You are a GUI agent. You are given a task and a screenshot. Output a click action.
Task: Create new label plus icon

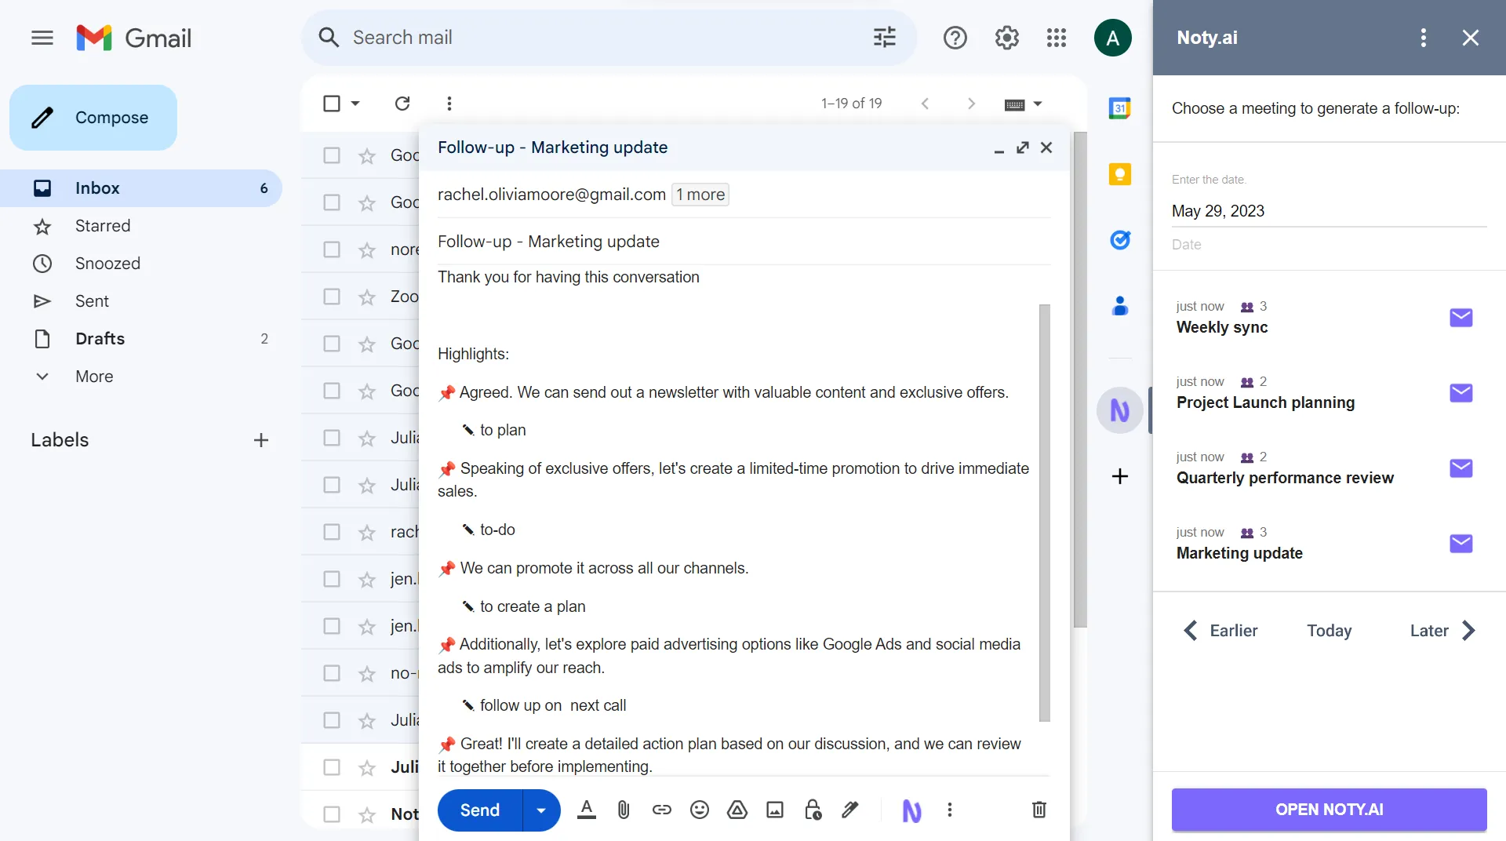[x=261, y=440]
